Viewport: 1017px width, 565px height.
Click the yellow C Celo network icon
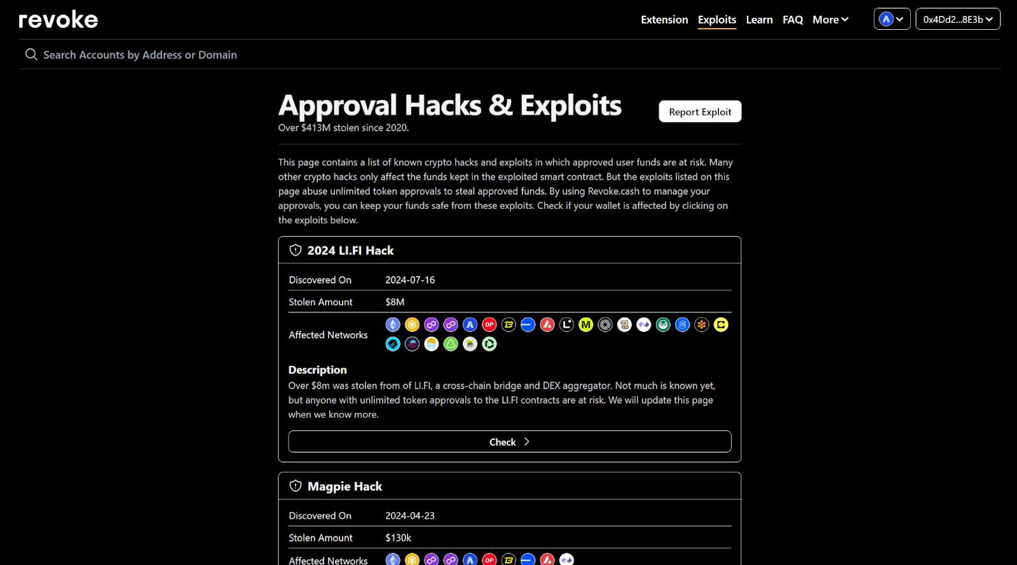(x=721, y=325)
